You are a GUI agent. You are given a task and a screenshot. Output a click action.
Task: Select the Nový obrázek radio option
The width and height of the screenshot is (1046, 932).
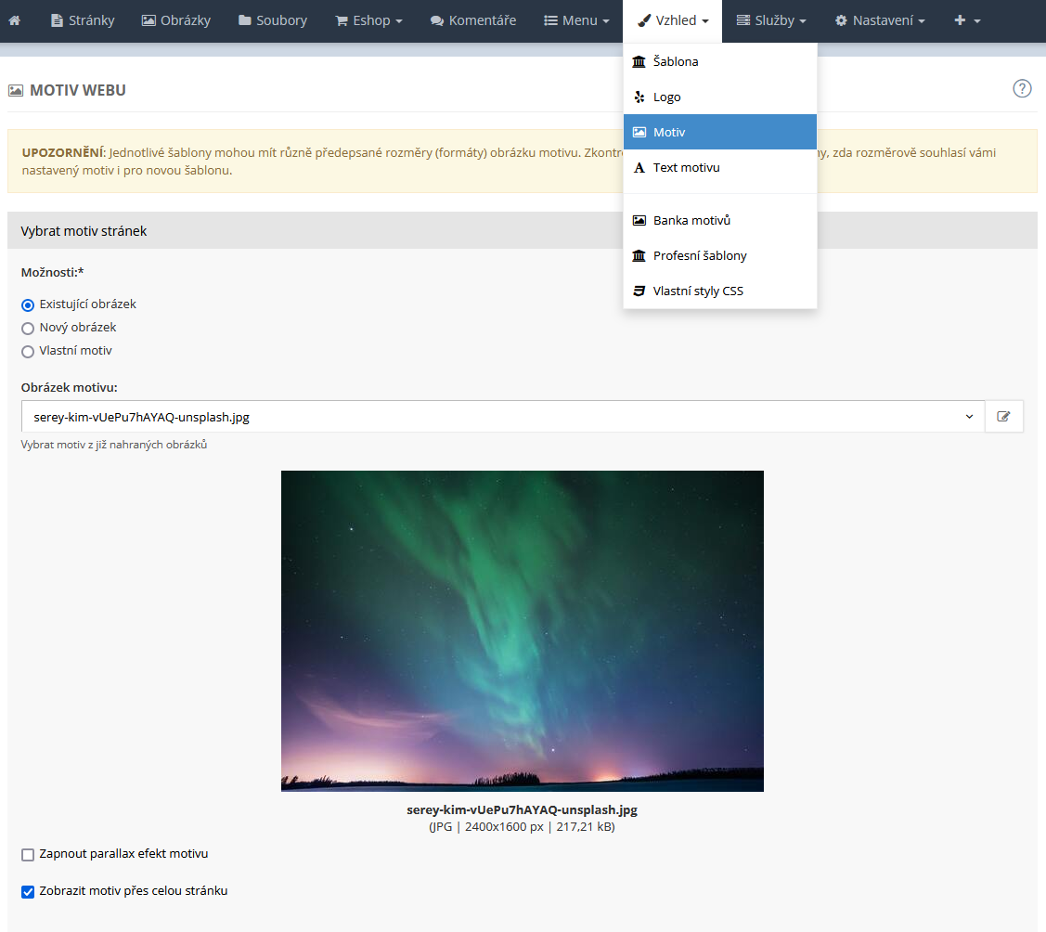(x=28, y=328)
